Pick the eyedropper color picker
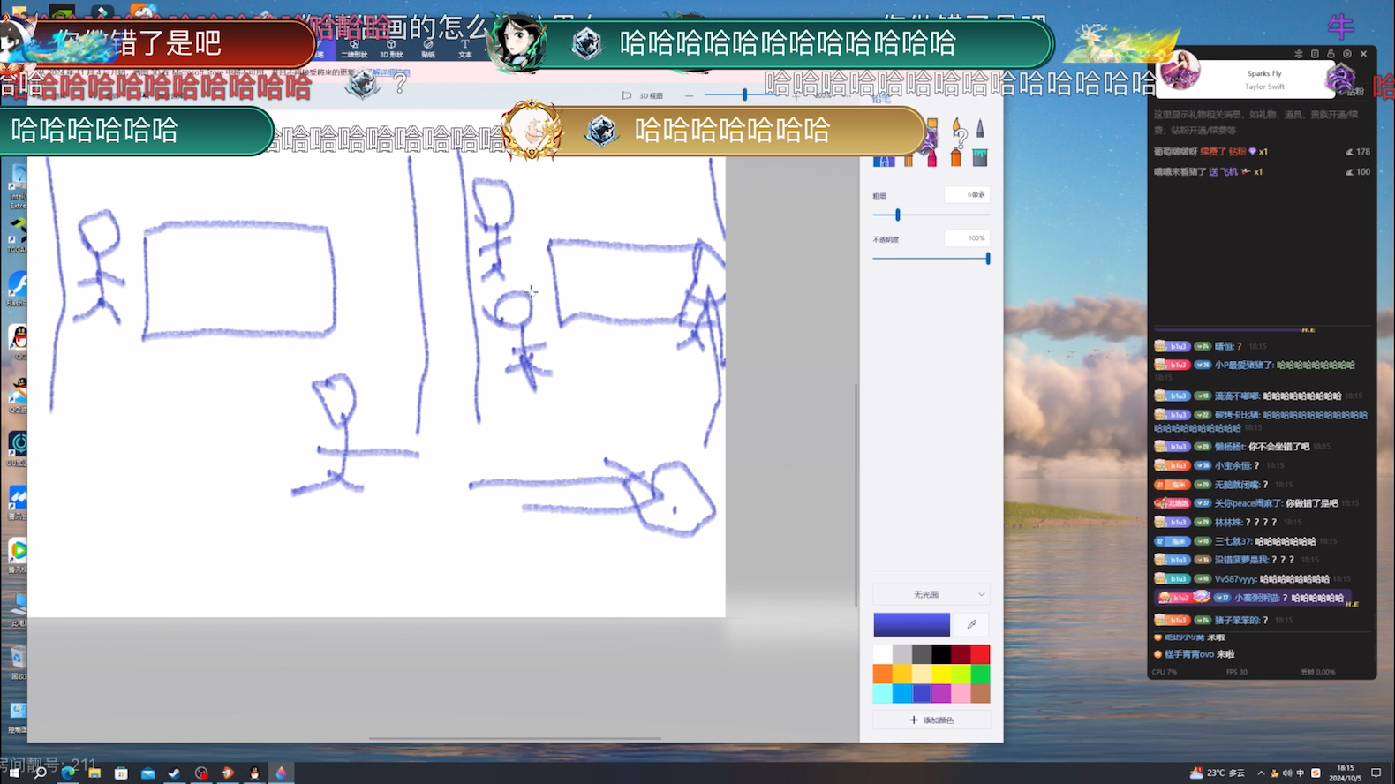Viewport: 1395px width, 784px height. pos(971,624)
